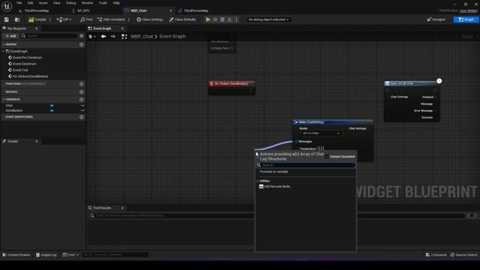
Task: Open the View menu
Action: click(57, 3)
